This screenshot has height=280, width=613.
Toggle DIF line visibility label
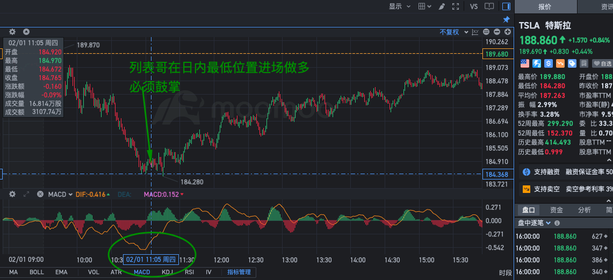click(92, 194)
